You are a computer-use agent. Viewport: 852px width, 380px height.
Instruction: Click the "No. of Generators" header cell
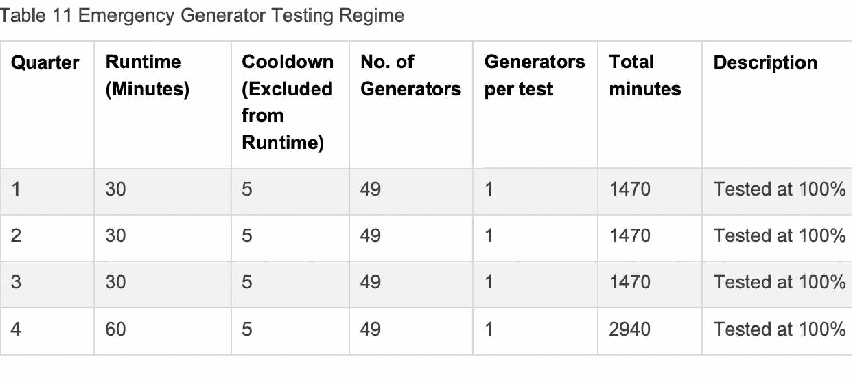410,75
